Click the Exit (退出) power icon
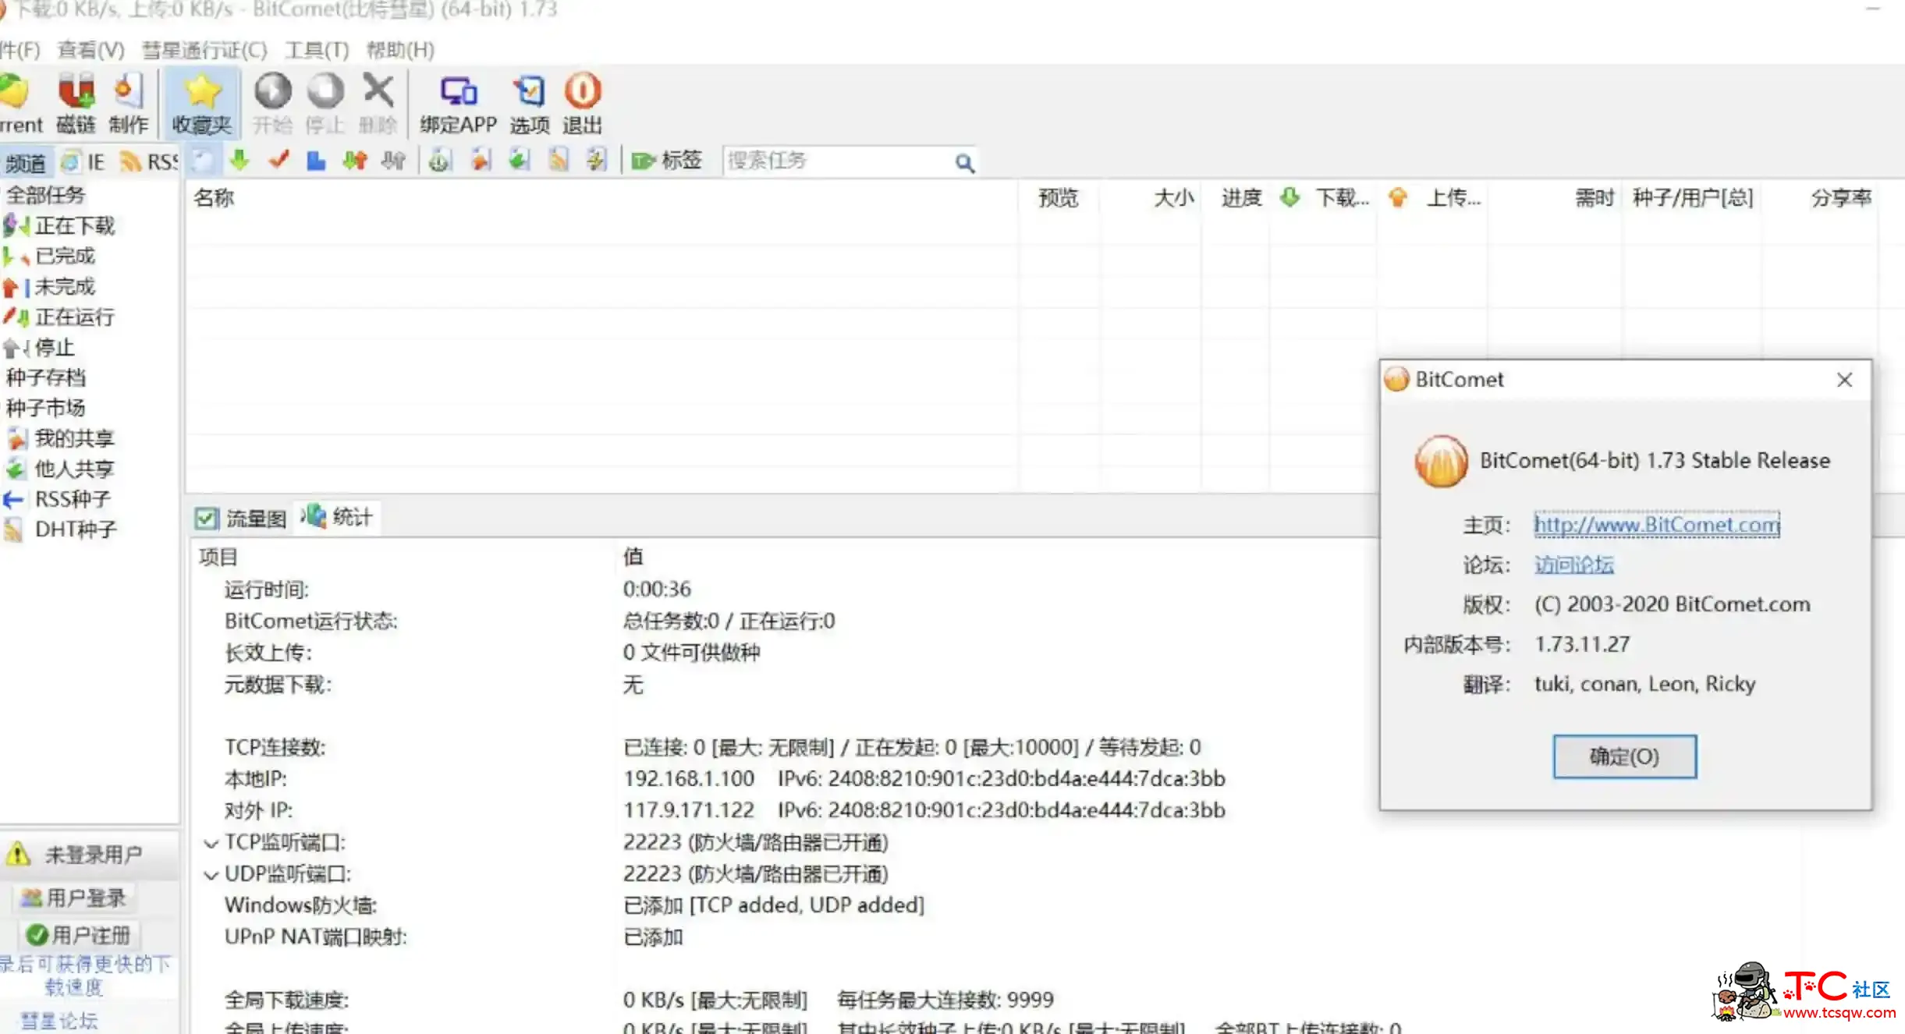 (x=582, y=103)
